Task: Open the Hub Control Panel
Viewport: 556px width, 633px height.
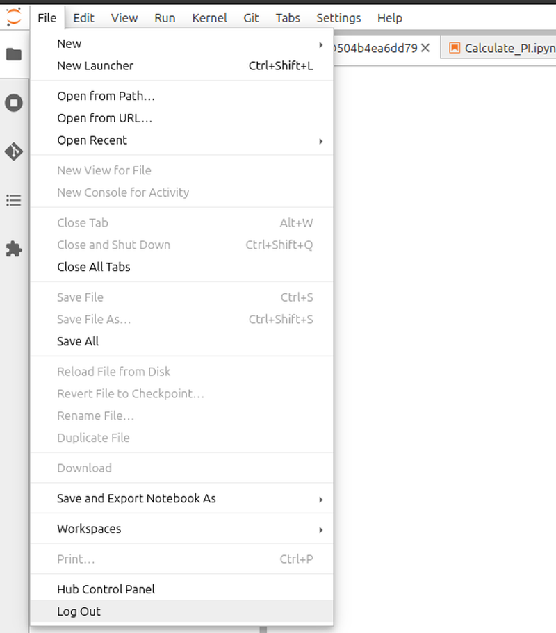Action: (106, 589)
